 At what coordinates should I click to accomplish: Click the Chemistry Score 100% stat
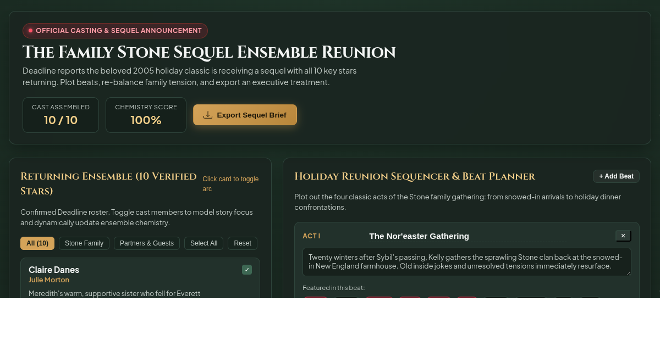tap(146, 115)
